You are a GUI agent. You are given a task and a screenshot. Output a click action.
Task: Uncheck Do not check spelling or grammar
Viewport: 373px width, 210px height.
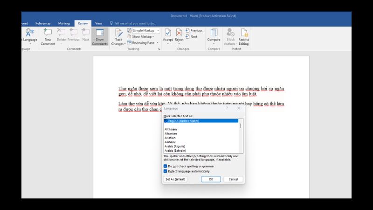(x=166, y=166)
